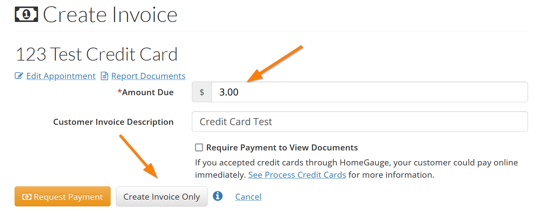Click the money icon inside Request Payment button
The height and width of the screenshot is (214, 544).
click(x=27, y=197)
